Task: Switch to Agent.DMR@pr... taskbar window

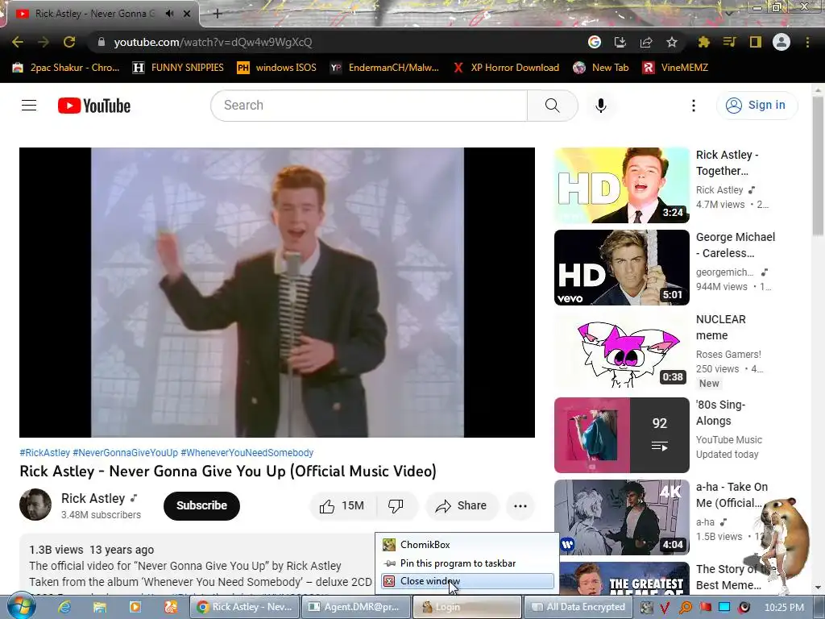Action: 355,607
